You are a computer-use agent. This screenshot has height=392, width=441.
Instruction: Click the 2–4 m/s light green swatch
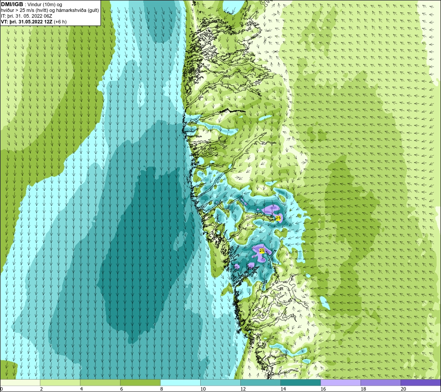(60, 383)
